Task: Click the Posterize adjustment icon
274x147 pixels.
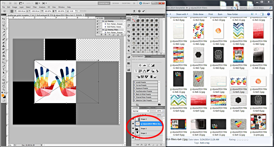Action: 142,77
